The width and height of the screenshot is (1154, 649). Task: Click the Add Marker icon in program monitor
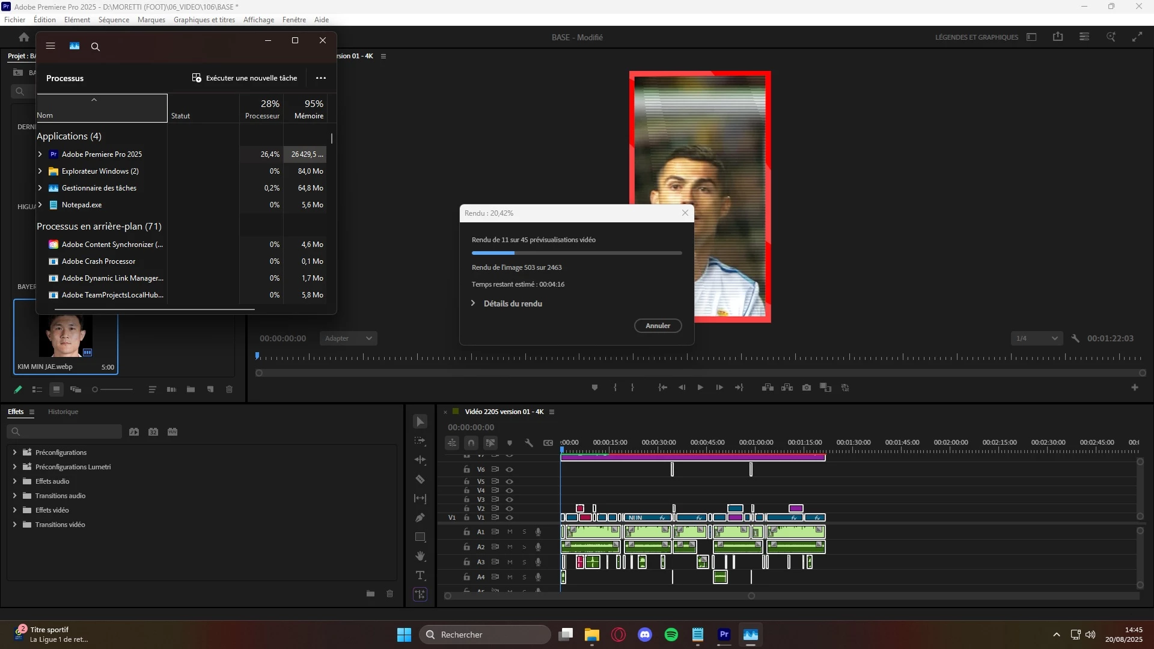tap(594, 388)
